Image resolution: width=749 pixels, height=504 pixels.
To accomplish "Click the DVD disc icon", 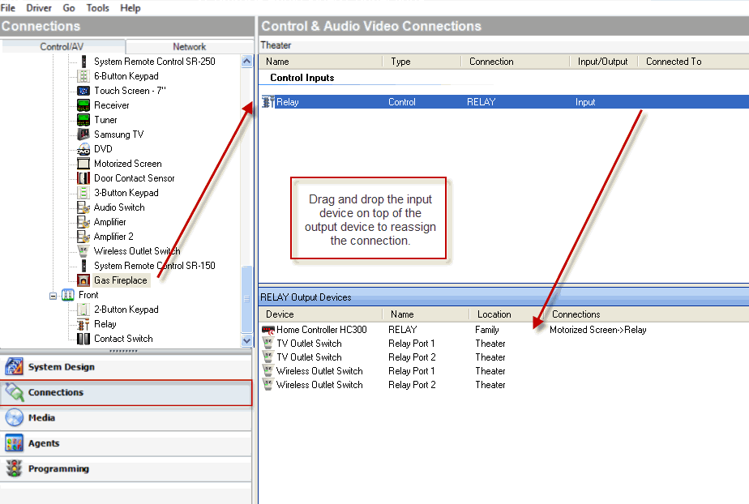I will [x=83, y=149].
